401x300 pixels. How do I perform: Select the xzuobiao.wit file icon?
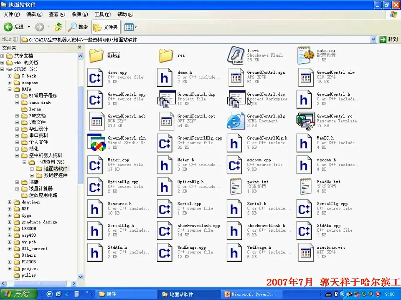pyautogui.click(x=305, y=252)
